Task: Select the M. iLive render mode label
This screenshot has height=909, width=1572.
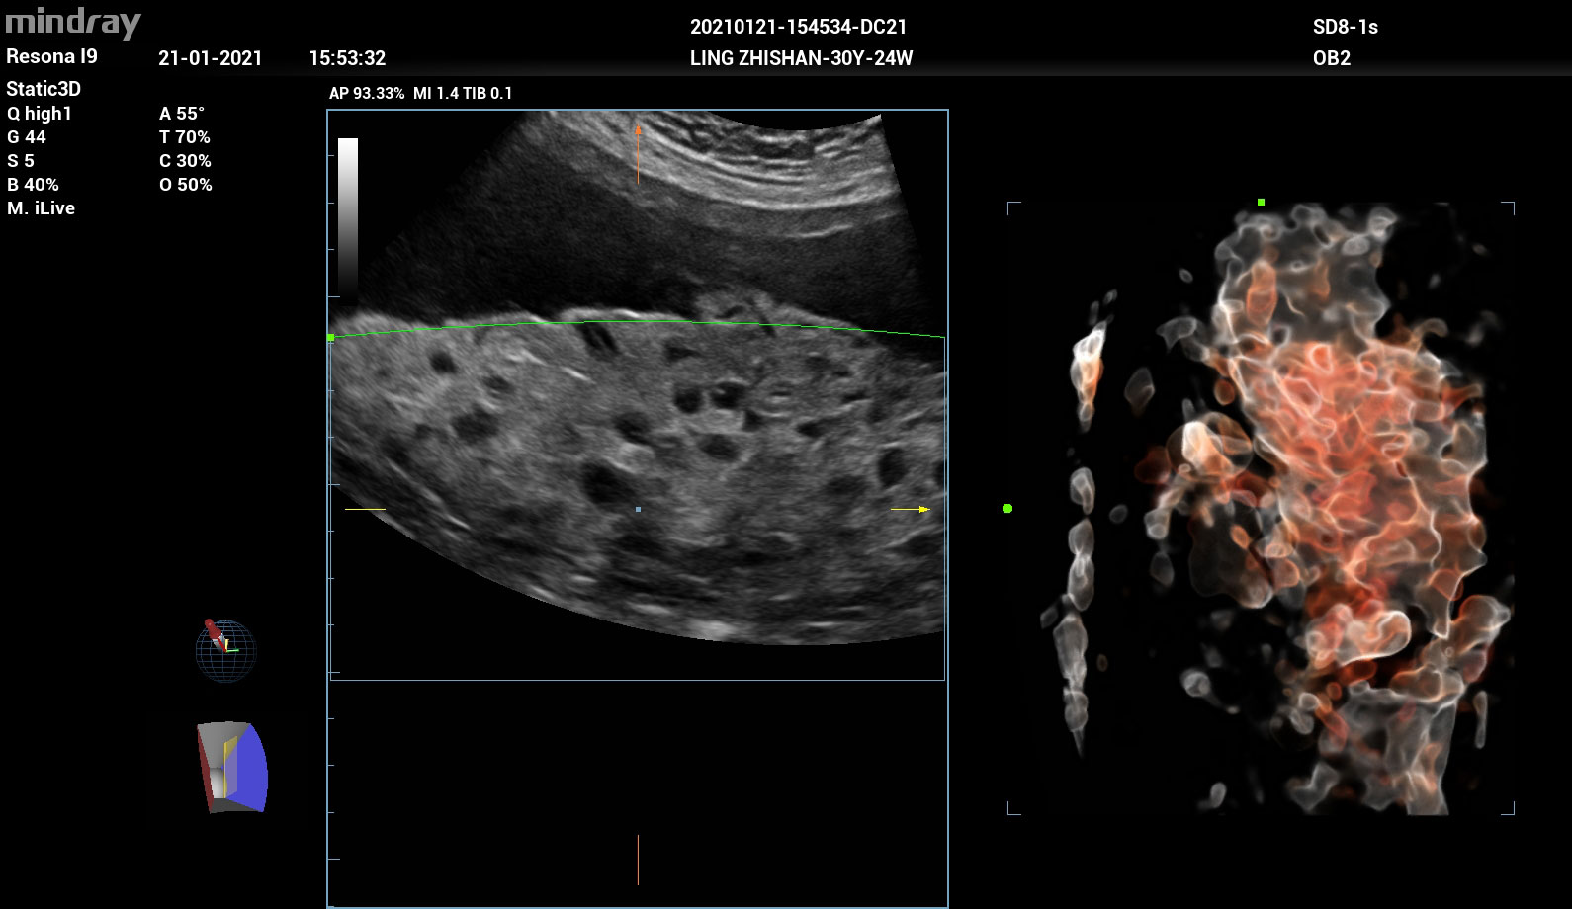Action: (41, 208)
